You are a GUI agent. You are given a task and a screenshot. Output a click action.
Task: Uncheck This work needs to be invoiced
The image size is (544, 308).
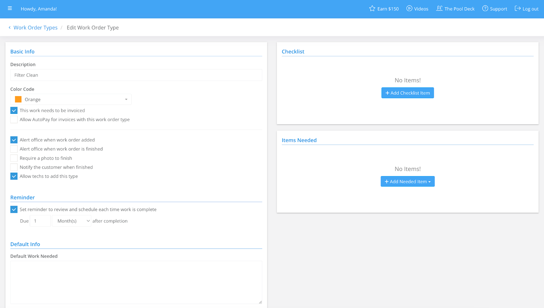click(x=14, y=110)
